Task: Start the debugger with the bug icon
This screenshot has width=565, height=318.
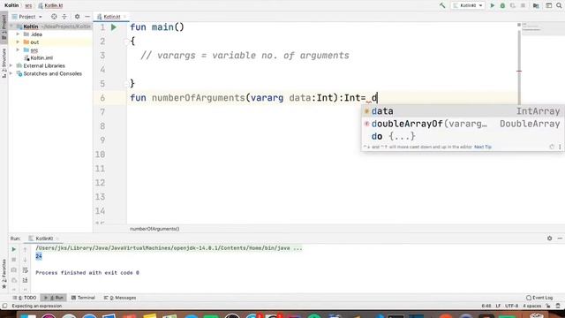Action: point(502,5)
